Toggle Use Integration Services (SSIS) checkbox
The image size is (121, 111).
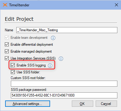coord(7,58)
